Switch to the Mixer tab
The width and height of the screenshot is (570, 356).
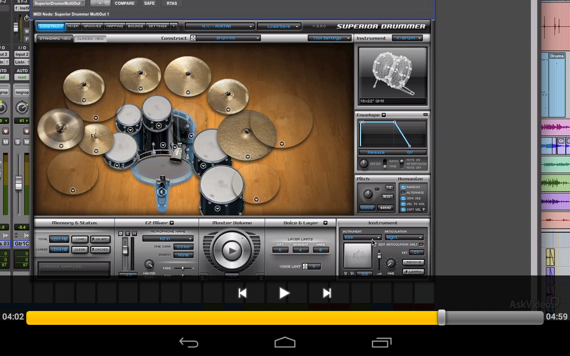point(73,26)
